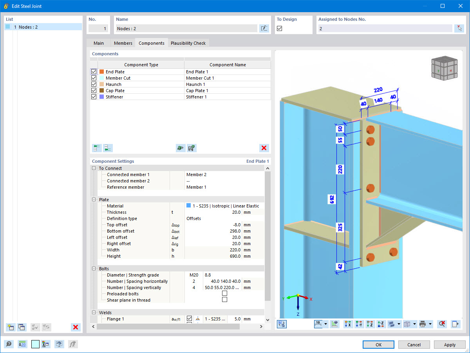This screenshot has height=353, width=470.
Task: Toggle the Flange 1 weld checkbox
Action: (190, 318)
